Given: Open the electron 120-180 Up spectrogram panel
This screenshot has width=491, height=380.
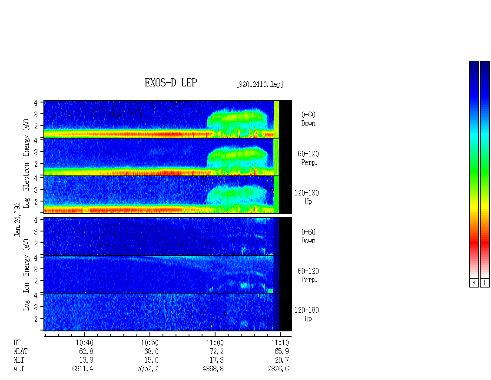Looking at the screenshot, I should pyautogui.click(x=168, y=195).
